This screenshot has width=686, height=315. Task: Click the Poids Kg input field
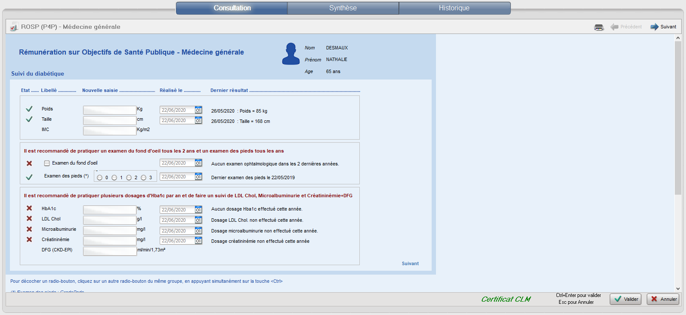pos(110,110)
